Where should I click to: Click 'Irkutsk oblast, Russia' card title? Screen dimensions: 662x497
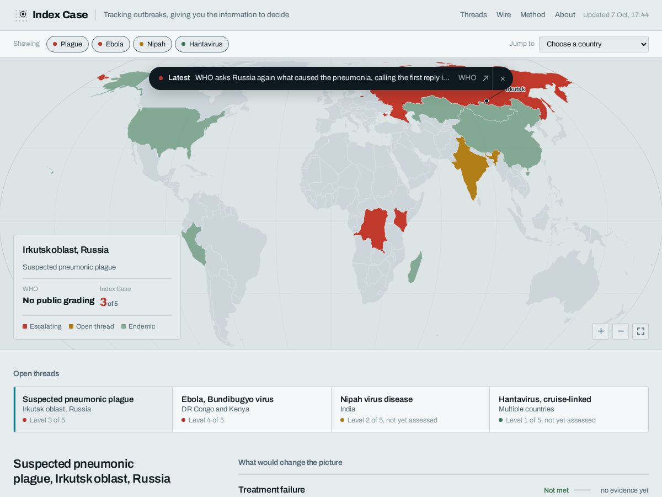click(66, 250)
